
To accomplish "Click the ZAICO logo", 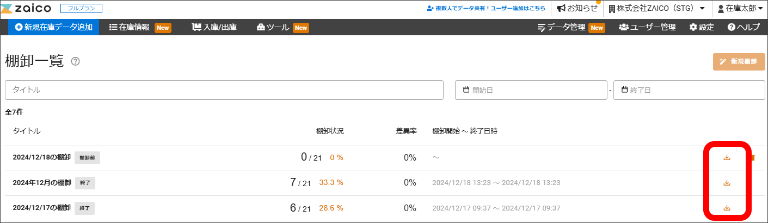I will (x=26, y=9).
